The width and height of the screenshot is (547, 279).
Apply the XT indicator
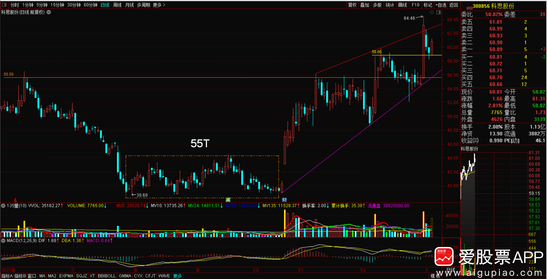pos(92,276)
